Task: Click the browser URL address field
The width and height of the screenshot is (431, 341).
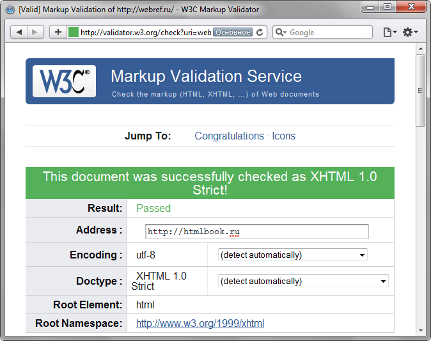Action: [x=145, y=32]
